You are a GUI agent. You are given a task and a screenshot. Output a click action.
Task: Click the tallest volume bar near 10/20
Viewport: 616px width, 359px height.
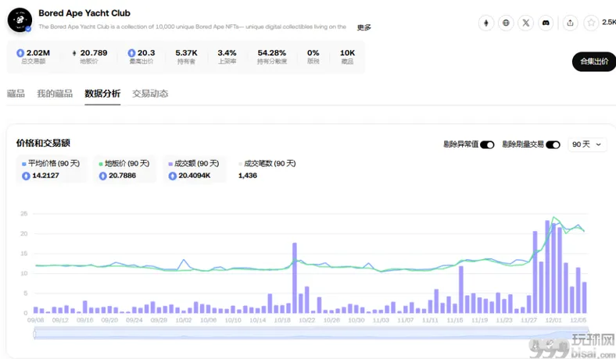coord(295,278)
